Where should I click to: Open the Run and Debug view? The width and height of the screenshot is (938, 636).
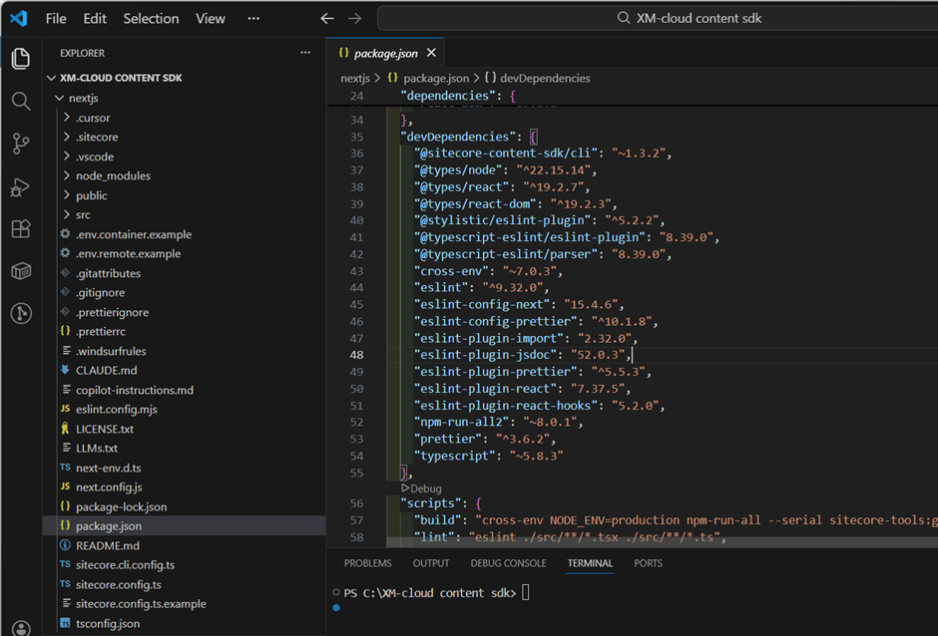tap(21, 186)
